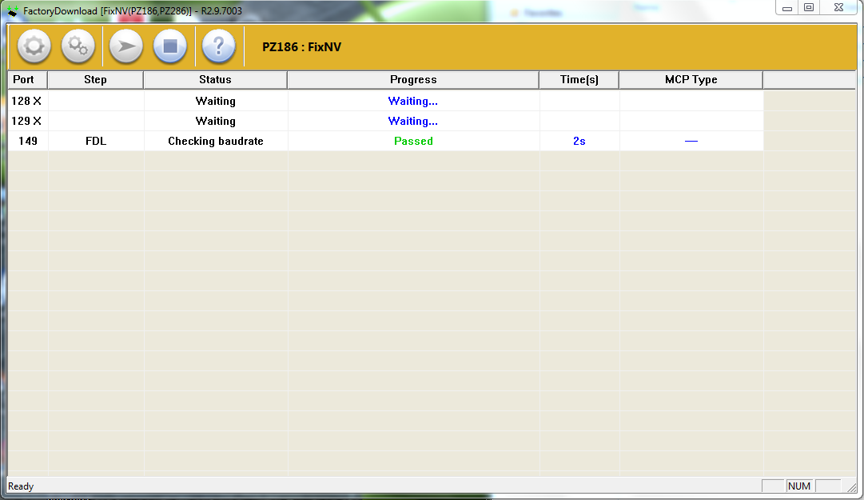This screenshot has height=500, width=864.
Task: Click Waiting status for port 128
Action: (216, 101)
